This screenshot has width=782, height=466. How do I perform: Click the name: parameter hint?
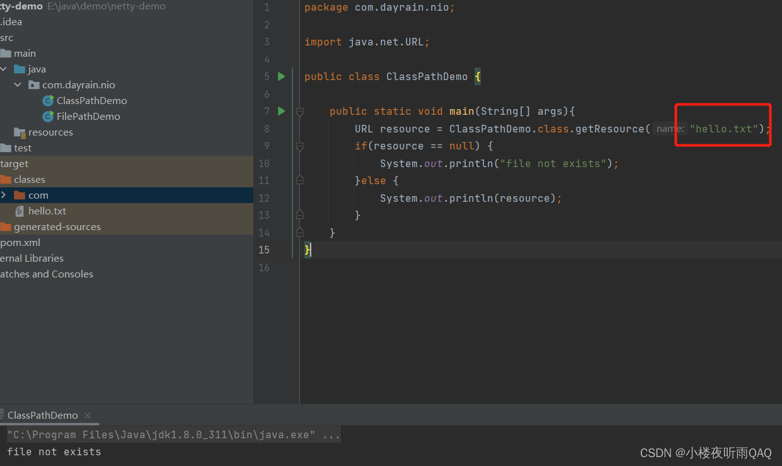pyautogui.click(x=670, y=129)
